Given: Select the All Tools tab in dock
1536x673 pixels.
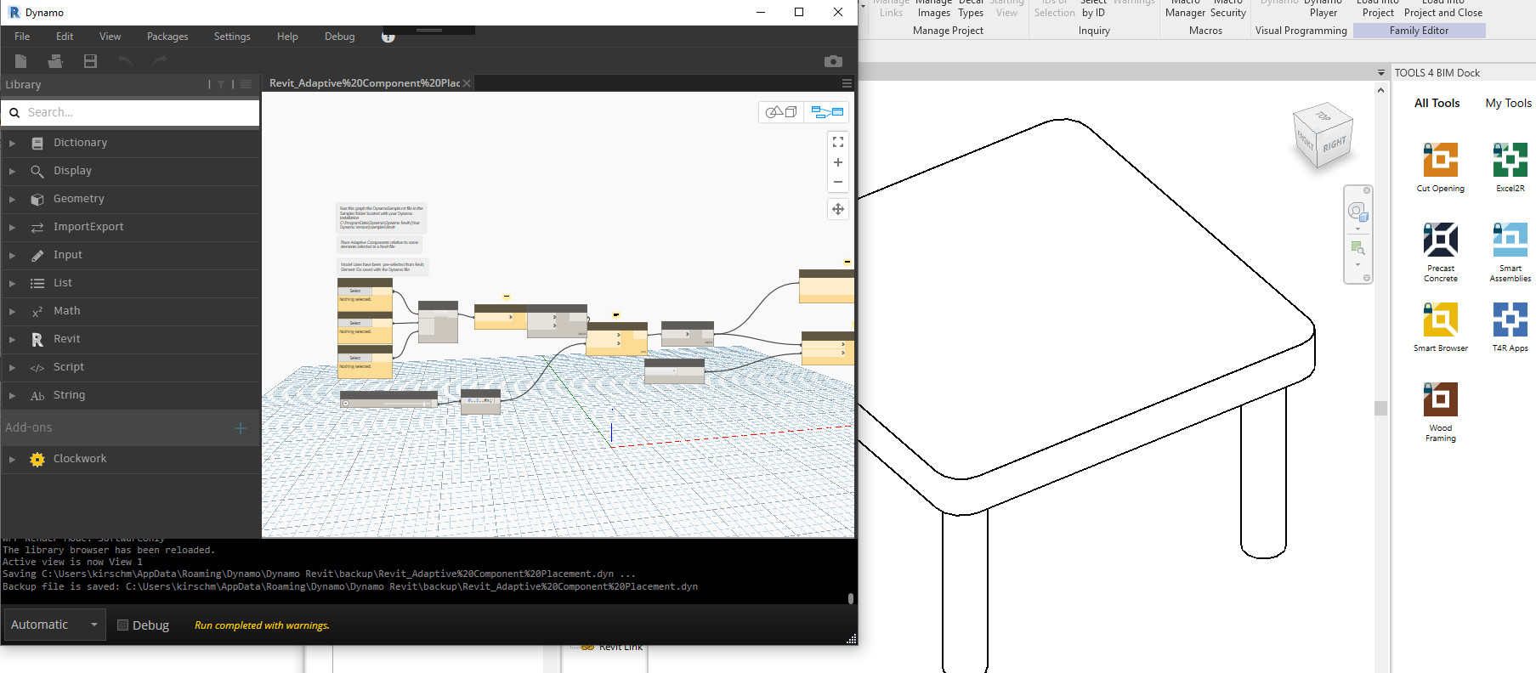Looking at the screenshot, I should pyautogui.click(x=1437, y=103).
